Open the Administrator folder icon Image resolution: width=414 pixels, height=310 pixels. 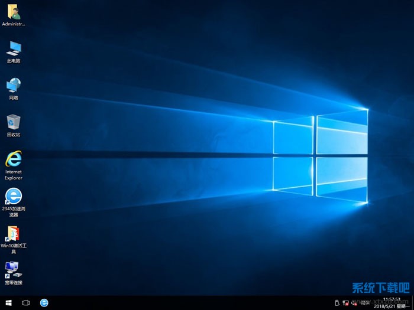tap(13, 12)
